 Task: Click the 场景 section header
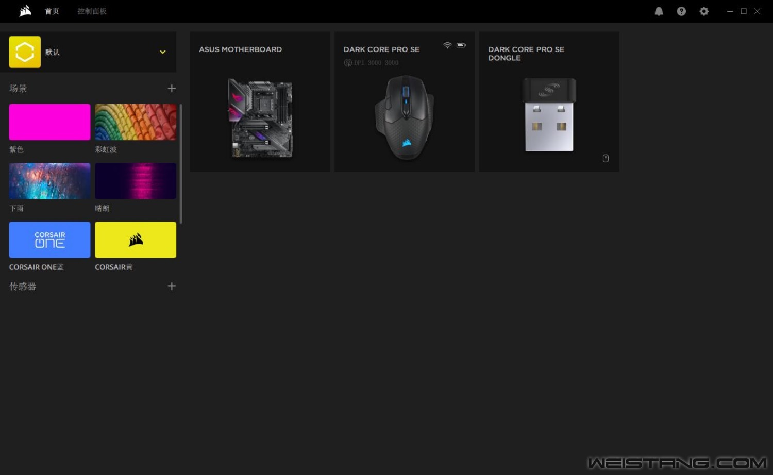point(18,89)
